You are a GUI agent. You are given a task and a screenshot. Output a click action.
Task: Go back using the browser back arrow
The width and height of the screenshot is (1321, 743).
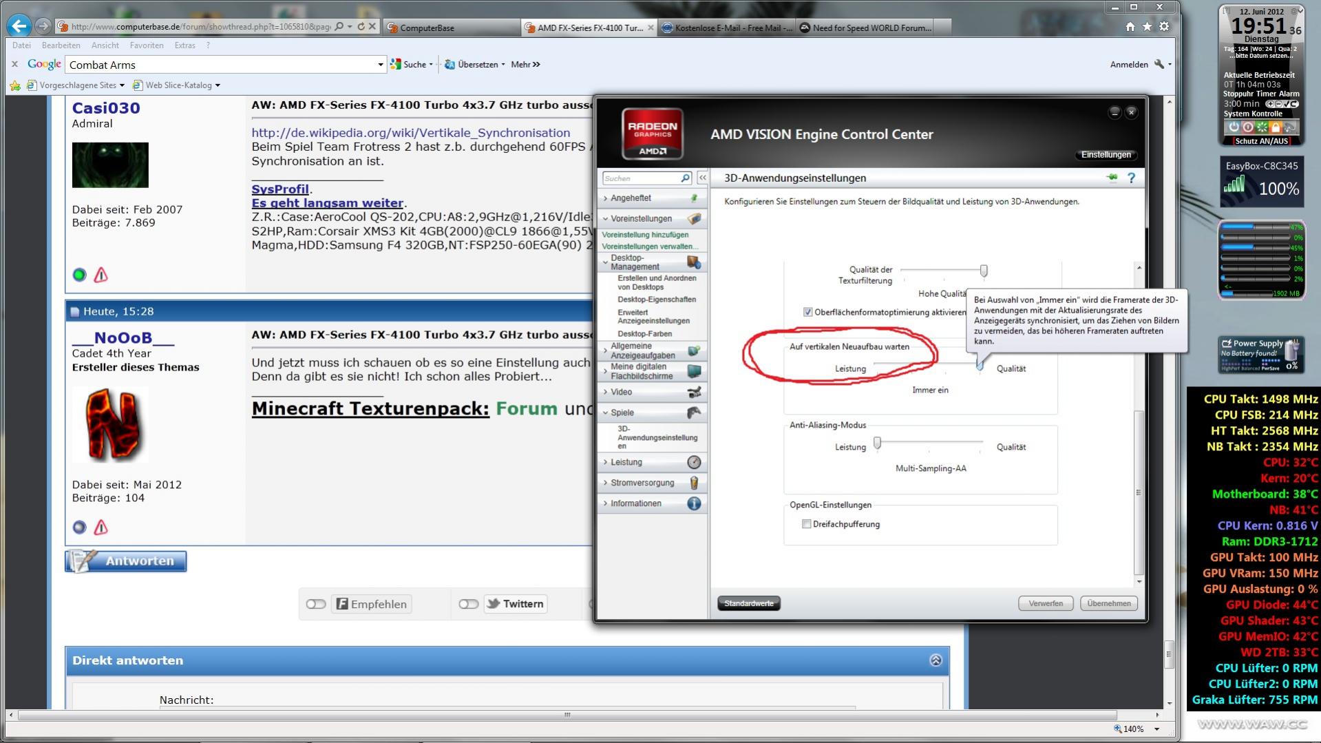click(x=19, y=26)
